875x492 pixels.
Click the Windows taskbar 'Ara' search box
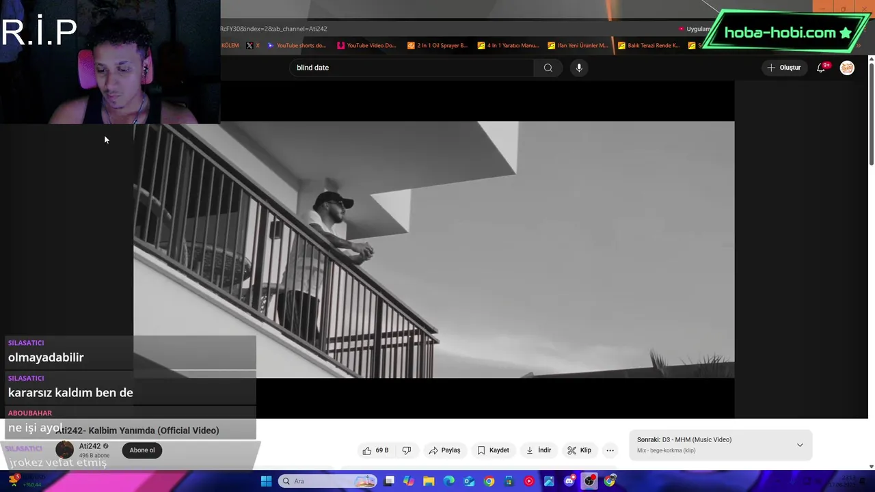click(327, 481)
